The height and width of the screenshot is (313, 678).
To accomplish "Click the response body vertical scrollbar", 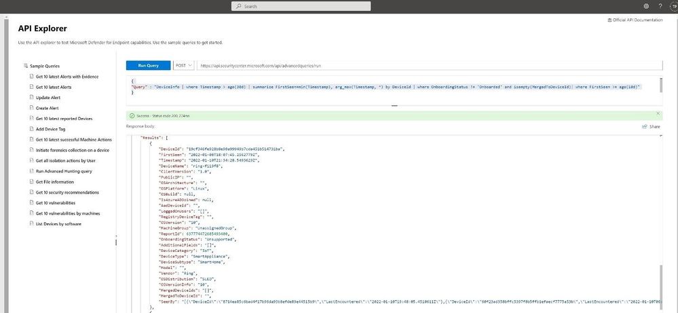I will click(660, 287).
